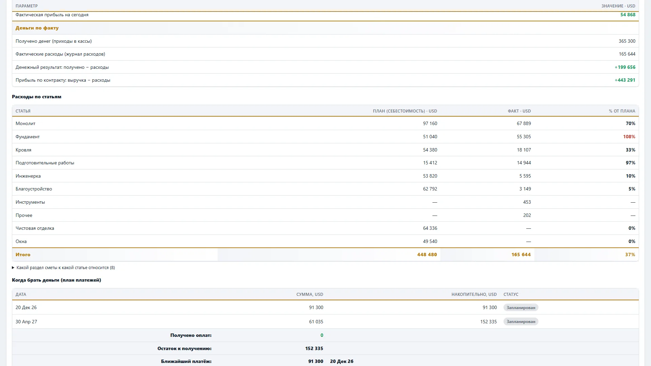Click the 61 035 payment amount
Image resolution: width=651 pixels, height=366 pixels.
tap(316, 322)
